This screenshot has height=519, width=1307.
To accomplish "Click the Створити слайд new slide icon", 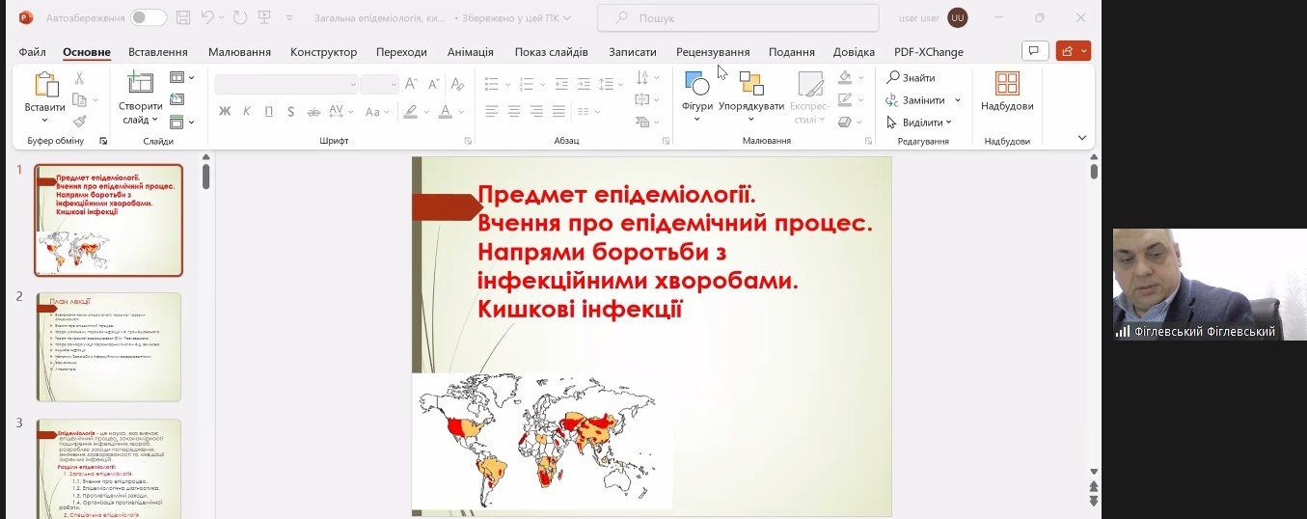I will (141, 84).
